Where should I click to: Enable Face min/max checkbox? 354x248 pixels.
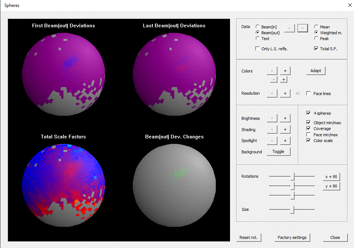pos(309,135)
